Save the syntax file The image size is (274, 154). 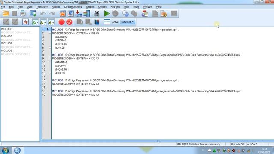(14, 13)
